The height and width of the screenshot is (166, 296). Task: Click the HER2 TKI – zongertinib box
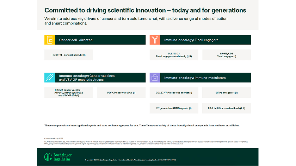click(68, 55)
